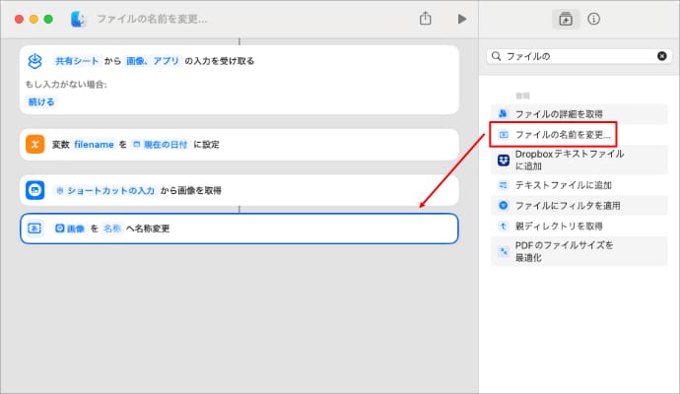Select the ファイルの名前を変更 action
Image resolution: width=680 pixels, height=394 pixels.
(562, 134)
